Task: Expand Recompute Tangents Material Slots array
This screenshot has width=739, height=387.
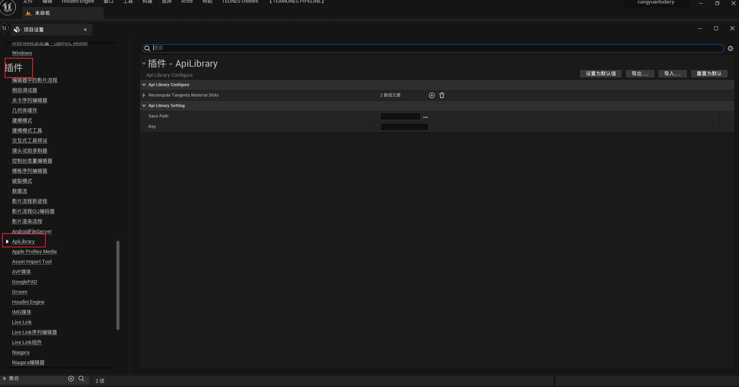Action: pyautogui.click(x=144, y=95)
